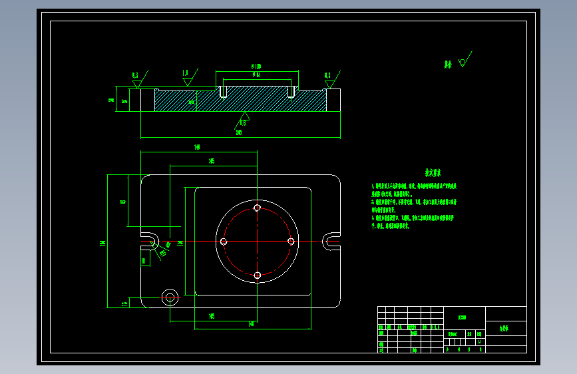Click the first line of technical requirement notes
This screenshot has height=374, width=577.
(414, 186)
